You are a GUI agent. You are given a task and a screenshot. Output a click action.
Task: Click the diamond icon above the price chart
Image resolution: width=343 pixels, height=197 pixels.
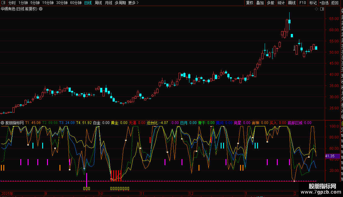316,9
